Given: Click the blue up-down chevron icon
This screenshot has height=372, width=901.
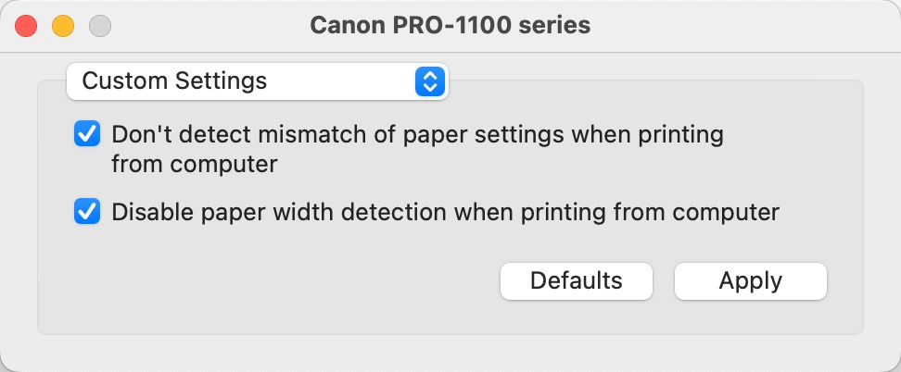Looking at the screenshot, I should click(x=427, y=81).
